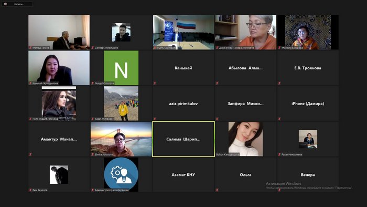Click muted mic icon on aziz pirimkulov tile
Viewport: 367px width, 207px height.
[x=155, y=119]
